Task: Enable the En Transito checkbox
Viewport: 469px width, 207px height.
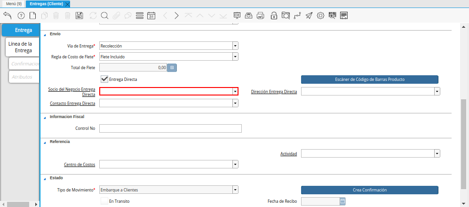Action: (104, 201)
